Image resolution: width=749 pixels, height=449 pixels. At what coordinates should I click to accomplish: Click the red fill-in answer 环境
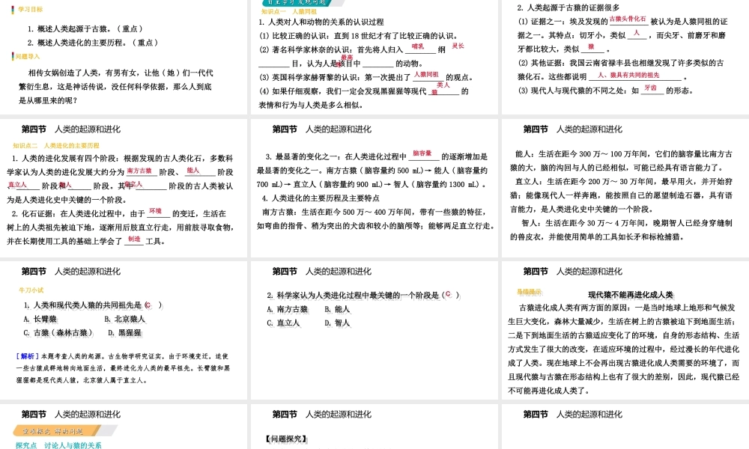(x=155, y=210)
